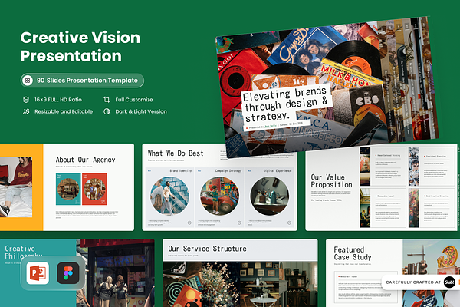Click the Dark & Light Version text
460x307 pixels.
[x=141, y=111]
